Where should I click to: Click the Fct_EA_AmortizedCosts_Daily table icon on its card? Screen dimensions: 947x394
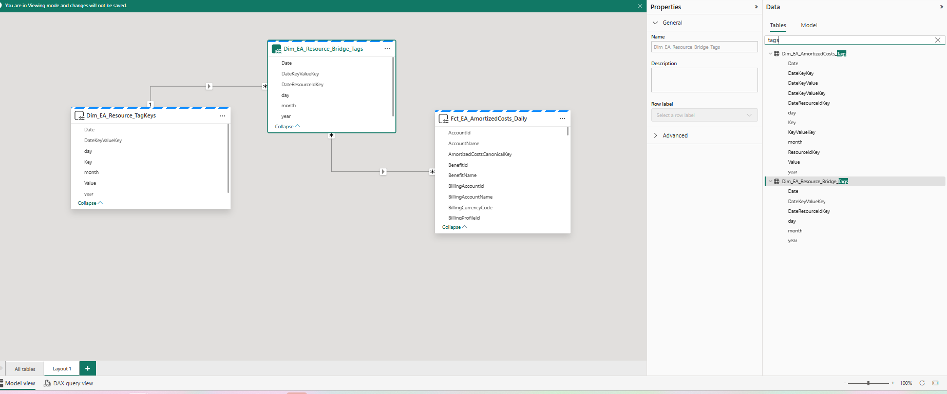[444, 119]
